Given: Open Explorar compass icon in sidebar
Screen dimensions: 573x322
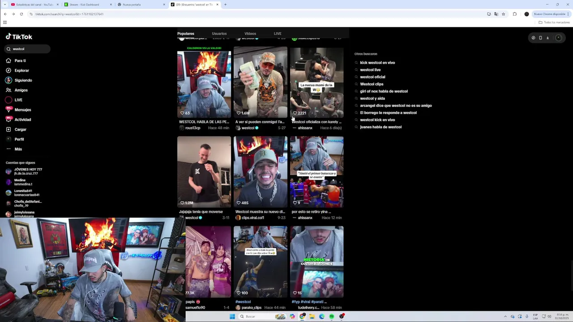Looking at the screenshot, I should coord(9,70).
